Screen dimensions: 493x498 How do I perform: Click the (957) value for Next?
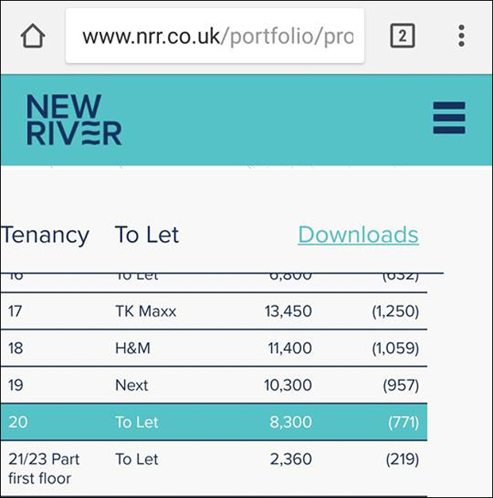[x=401, y=385]
